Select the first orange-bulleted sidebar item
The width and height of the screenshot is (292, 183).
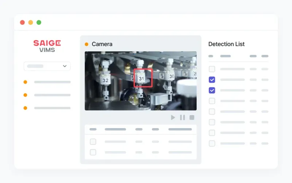[47, 82]
